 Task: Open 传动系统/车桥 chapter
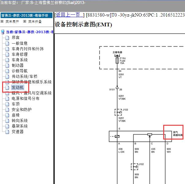pyautogui.click(x=25, y=76)
